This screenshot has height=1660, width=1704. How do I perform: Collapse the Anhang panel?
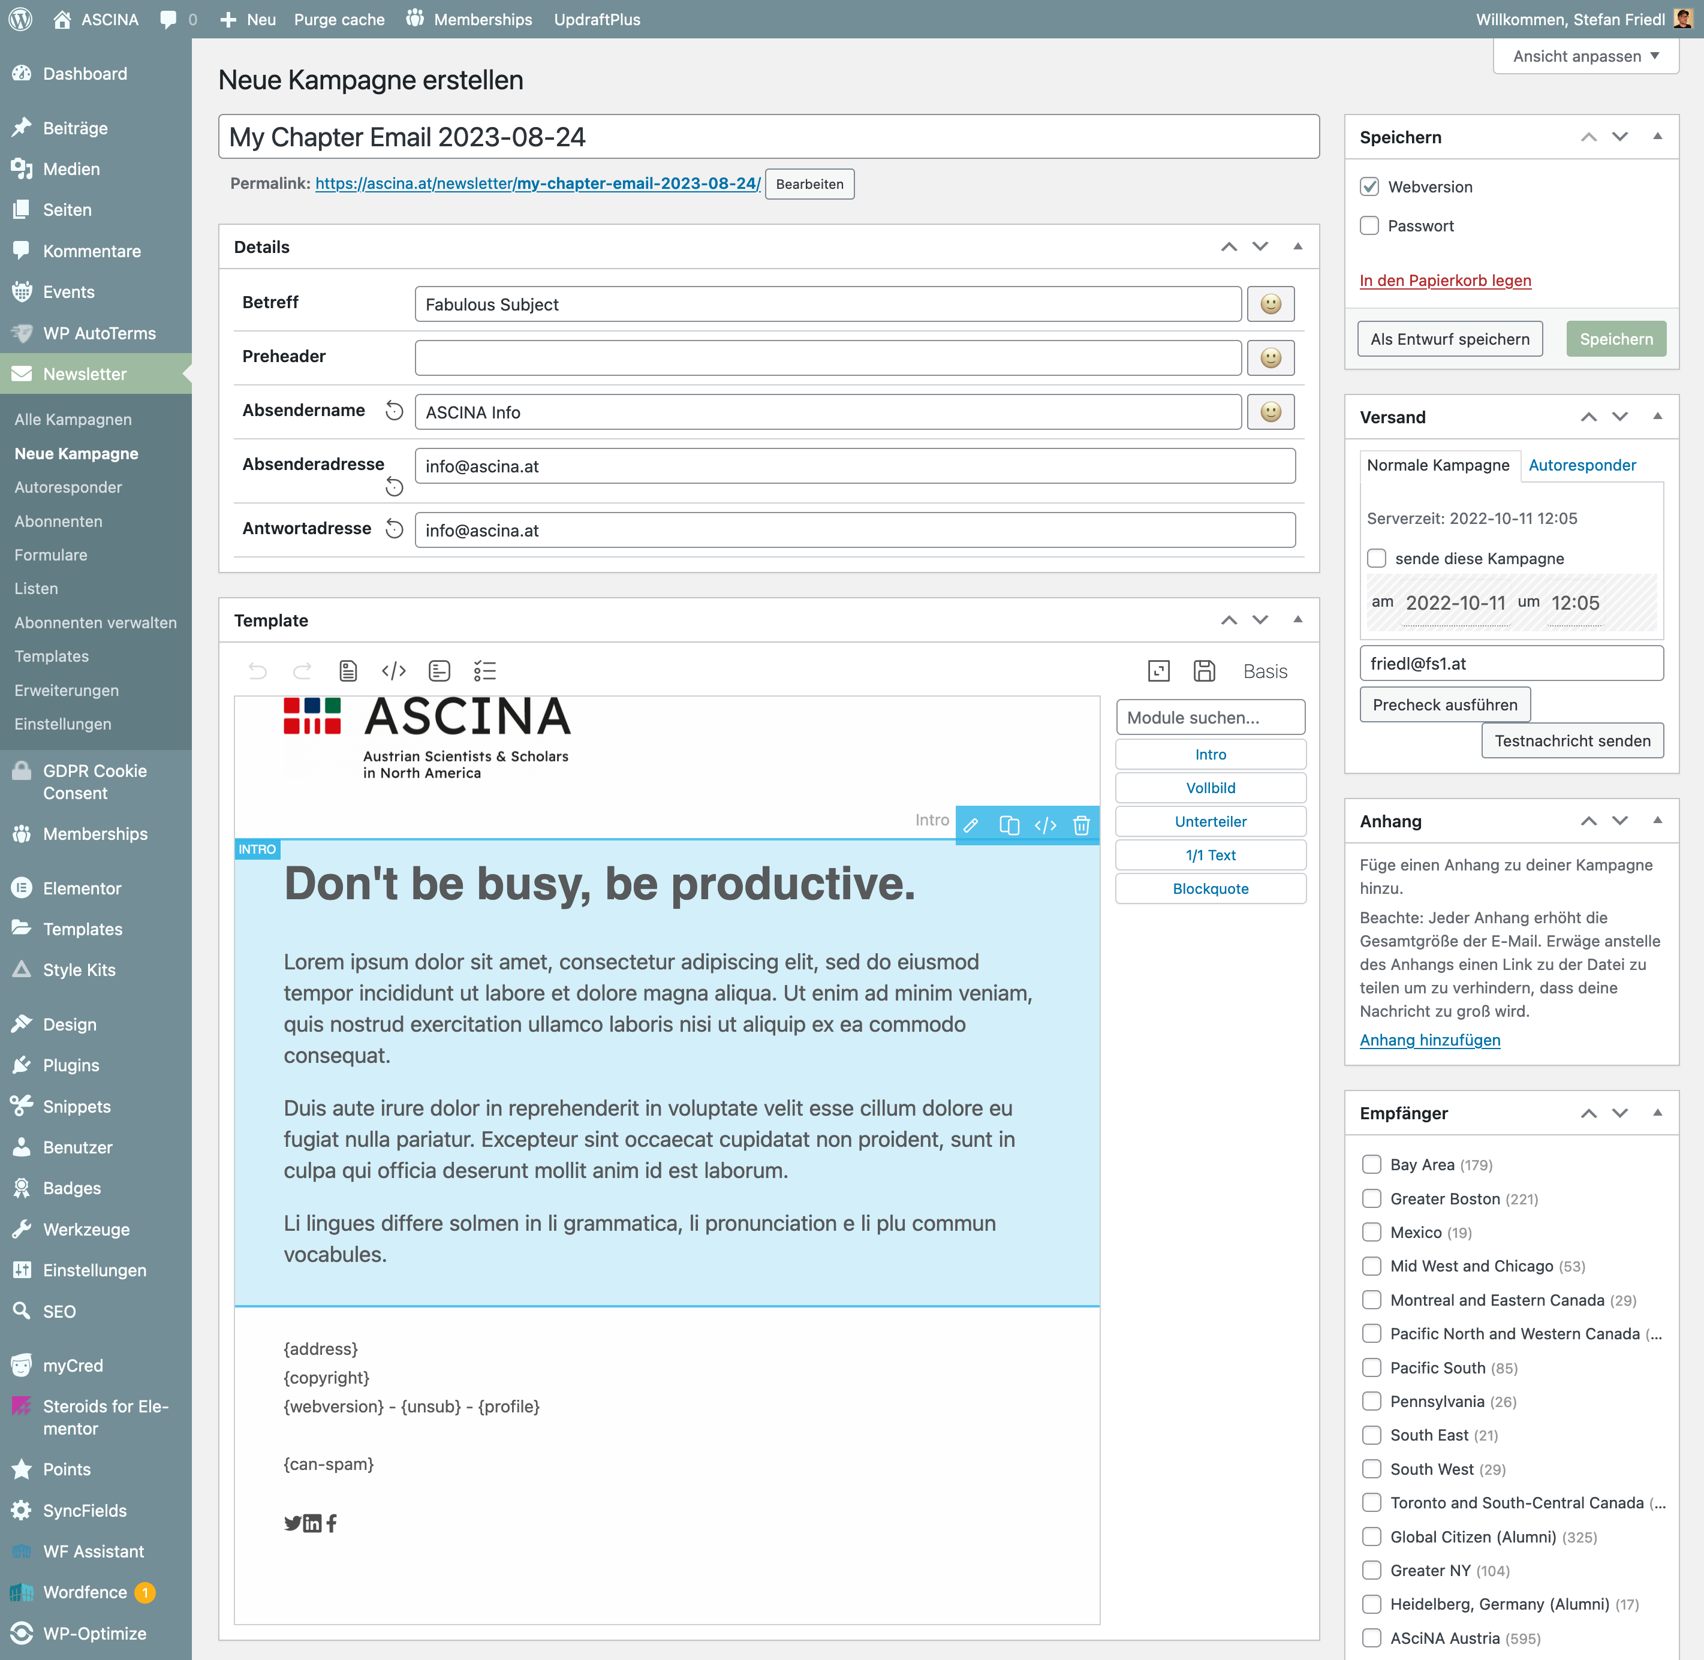click(1657, 821)
